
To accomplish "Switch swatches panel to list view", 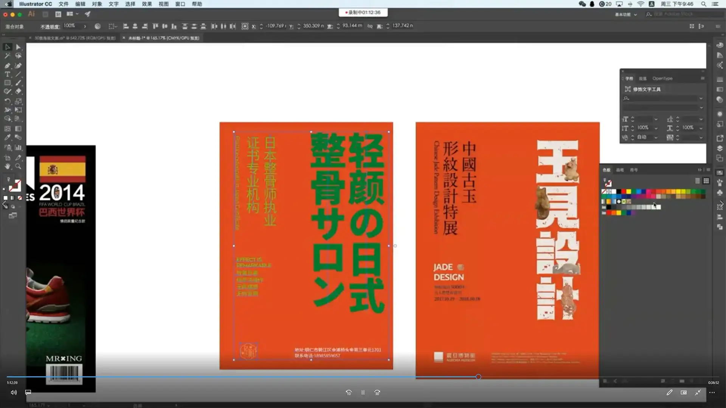I will pyautogui.click(x=697, y=181).
